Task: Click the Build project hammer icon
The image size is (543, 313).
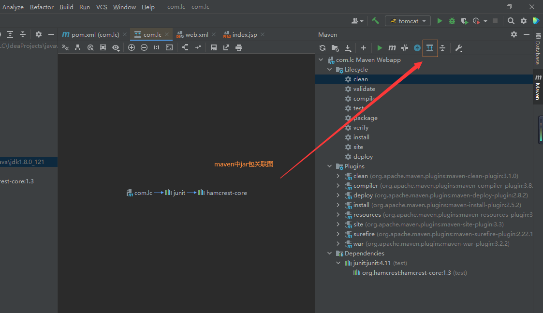Action: [x=376, y=21]
